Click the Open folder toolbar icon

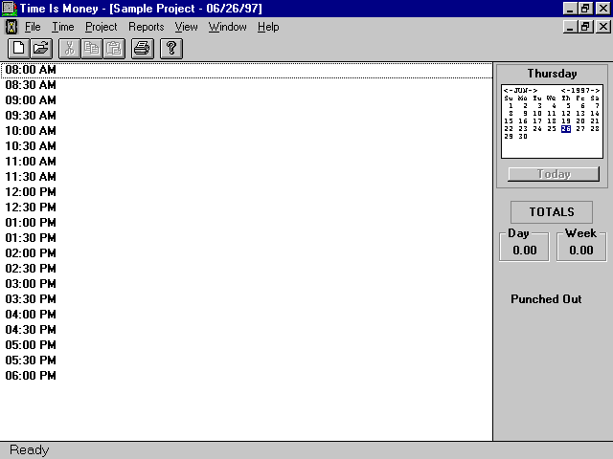click(x=41, y=48)
